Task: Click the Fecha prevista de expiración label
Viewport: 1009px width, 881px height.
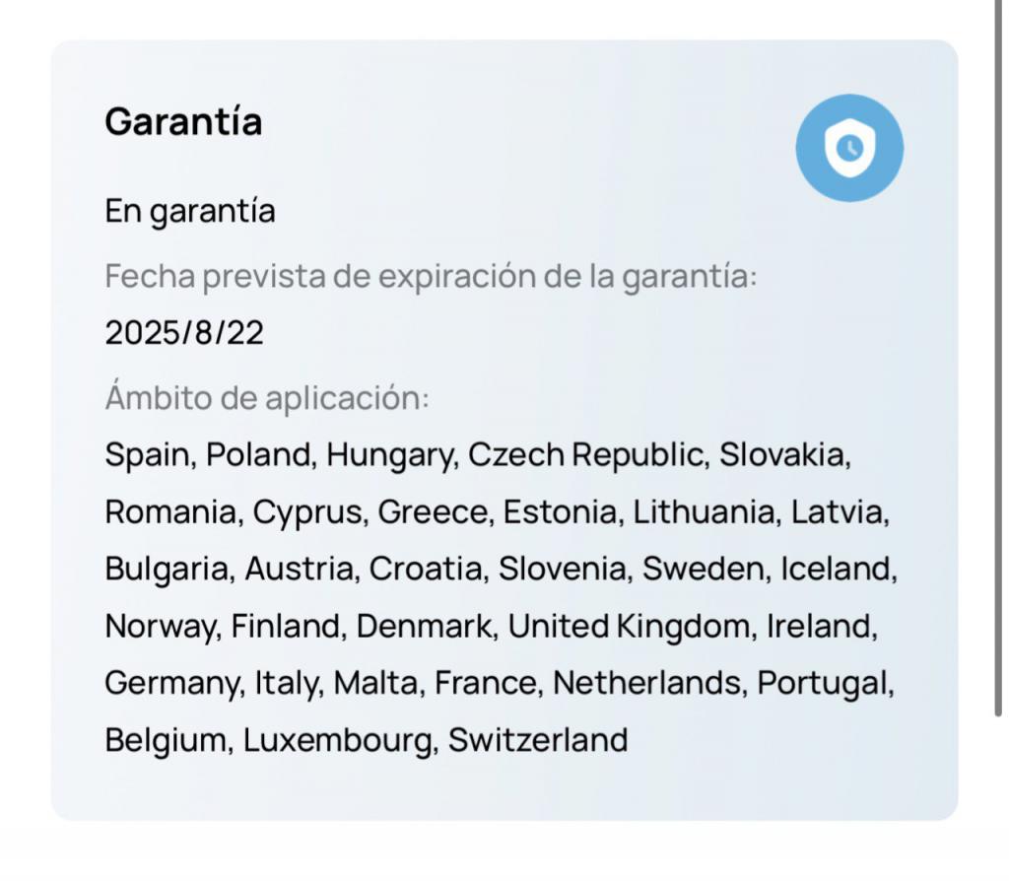Action: tap(432, 276)
